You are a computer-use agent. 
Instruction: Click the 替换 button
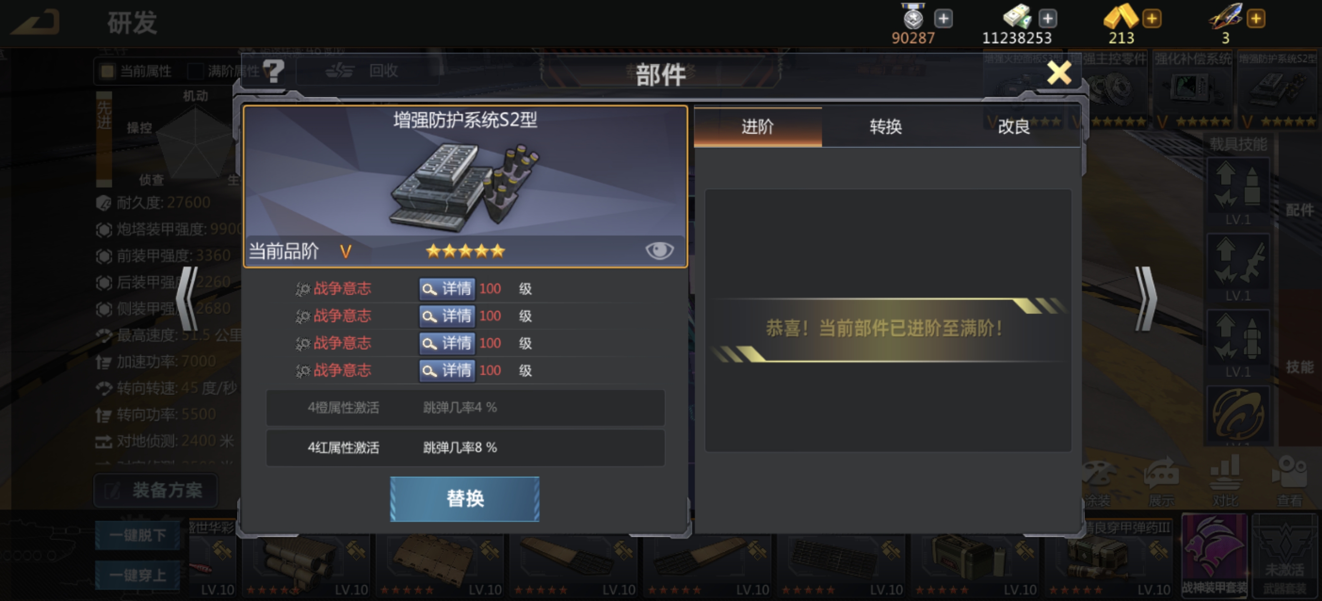click(465, 498)
